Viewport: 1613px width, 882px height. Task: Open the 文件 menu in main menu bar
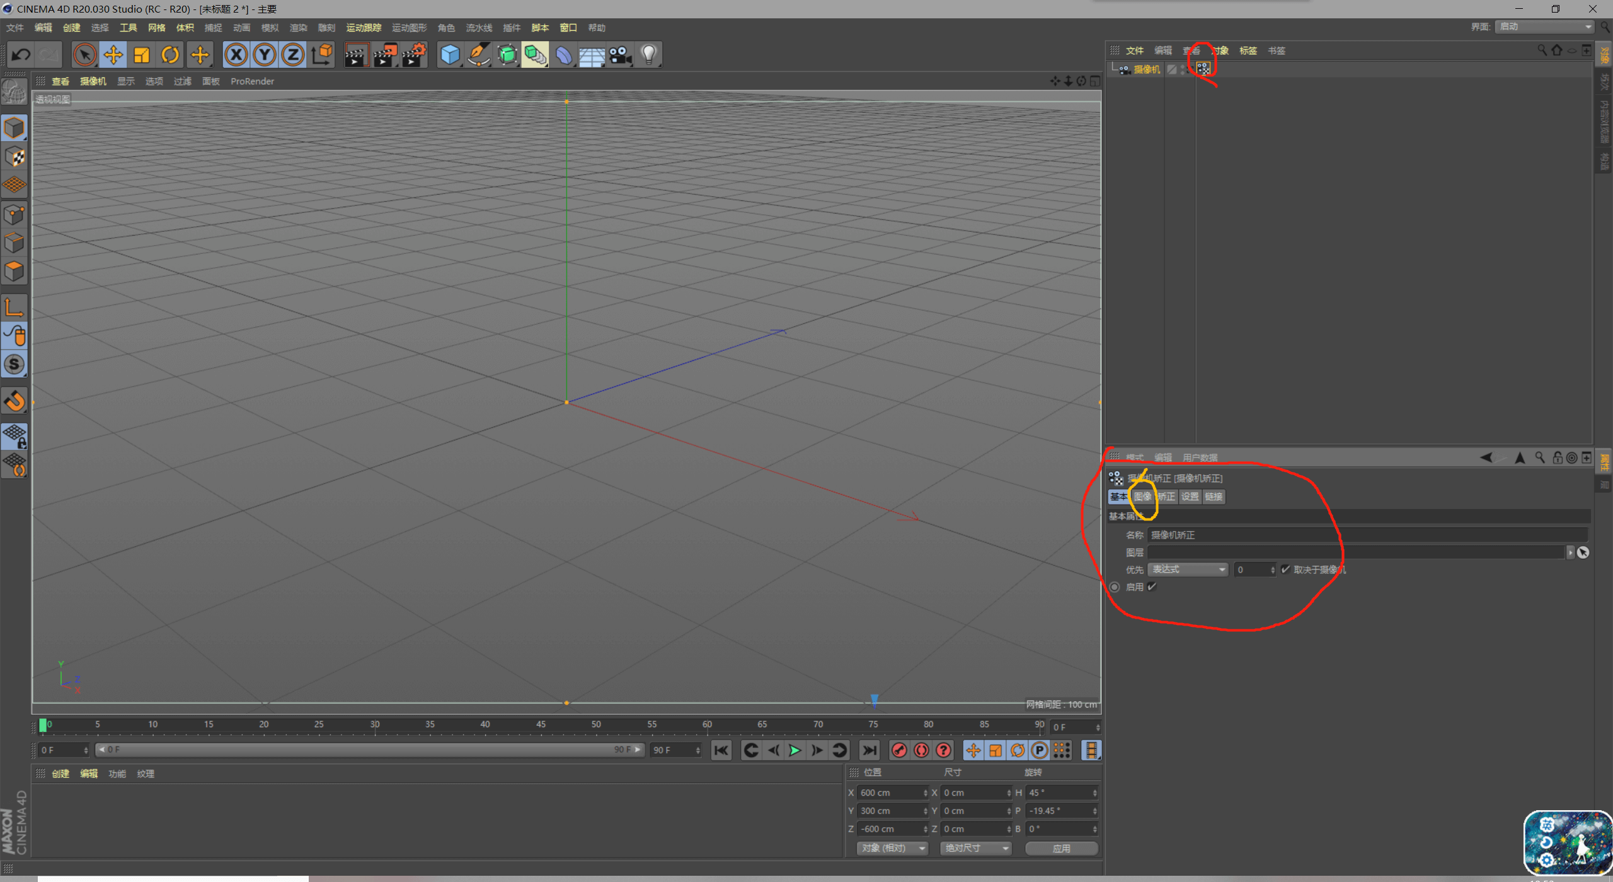click(15, 28)
